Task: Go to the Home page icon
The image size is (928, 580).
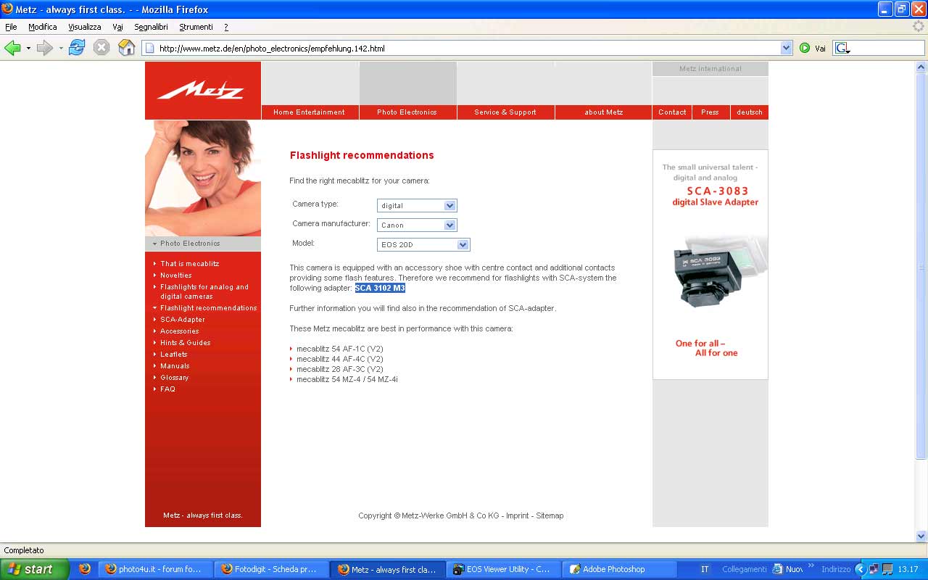Action: pyautogui.click(x=126, y=48)
